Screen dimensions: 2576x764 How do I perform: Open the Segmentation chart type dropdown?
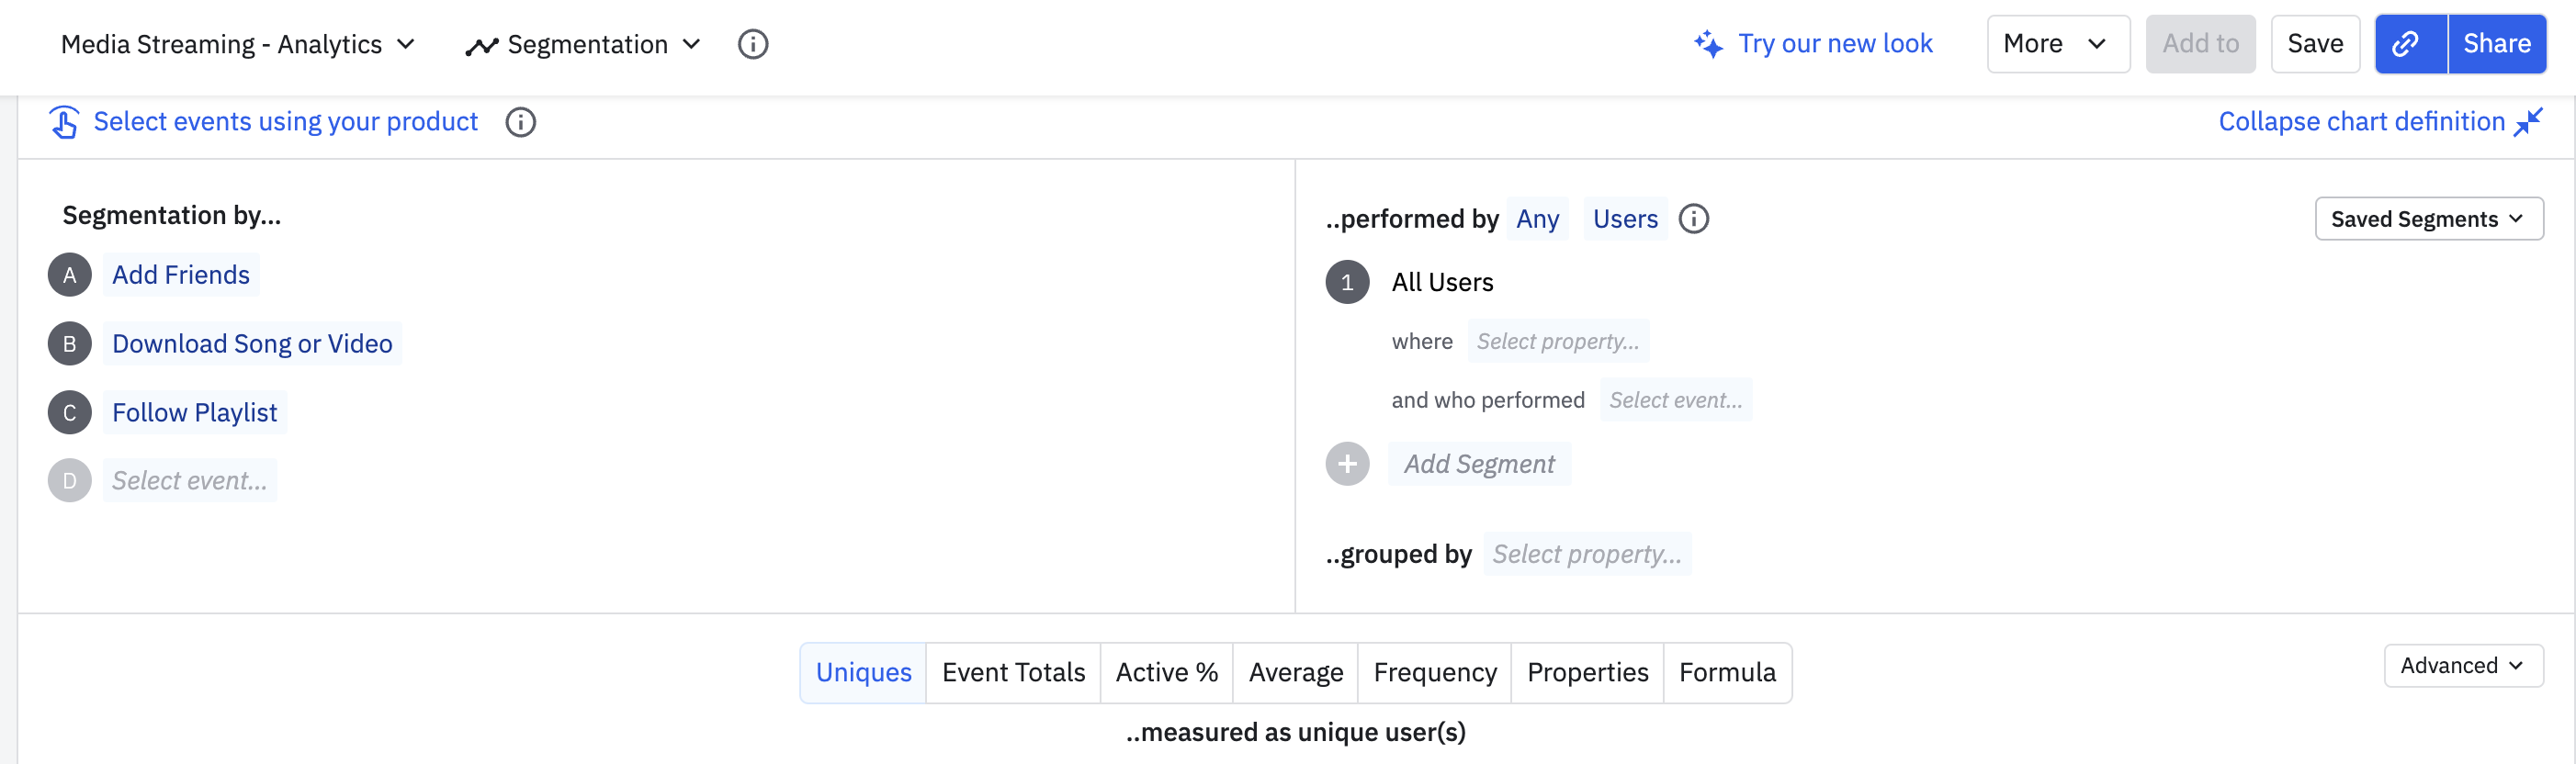coord(584,44)
